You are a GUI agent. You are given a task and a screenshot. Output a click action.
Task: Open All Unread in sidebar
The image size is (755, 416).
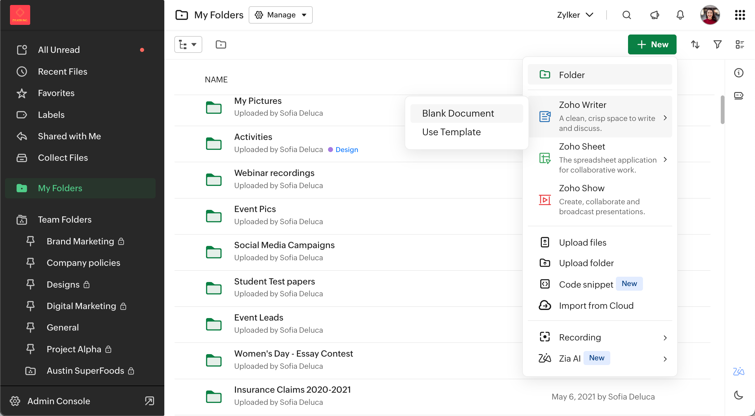pyautogui.click(x=80, y=50)
